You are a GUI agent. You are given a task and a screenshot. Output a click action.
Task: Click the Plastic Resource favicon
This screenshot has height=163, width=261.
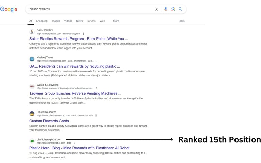(32, 114)
